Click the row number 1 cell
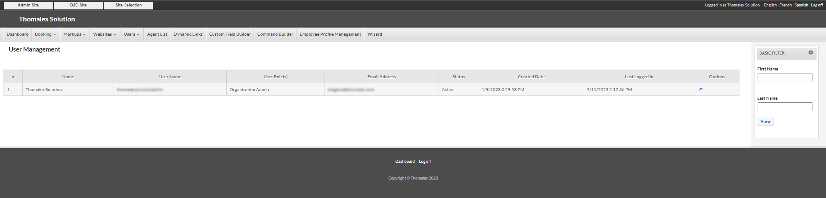This screenshot has width=826, height=198. pyautogui.click(x=13, y=90)
